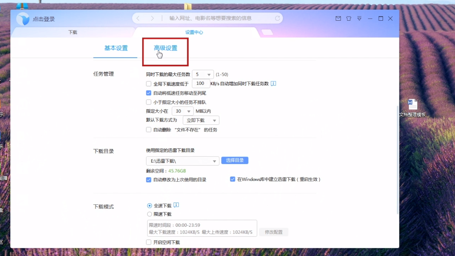Screen dimensions: 455x256
Task: Open the mail messages icon
Action: click(x=338, y=19)
